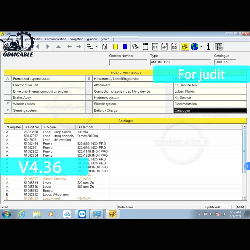Click the blank notepad toolbar icon

(145, 47)
